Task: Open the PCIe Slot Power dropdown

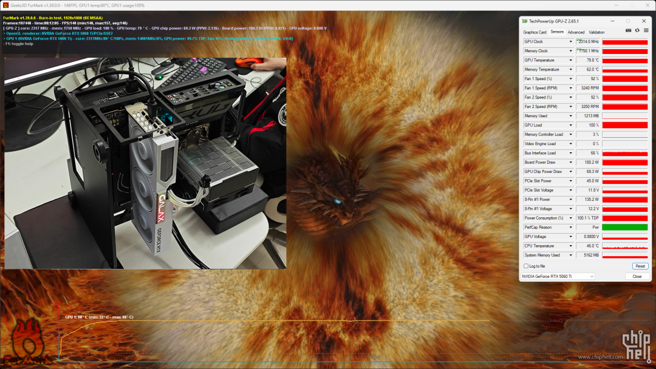Action: click(x=570, y=181)
